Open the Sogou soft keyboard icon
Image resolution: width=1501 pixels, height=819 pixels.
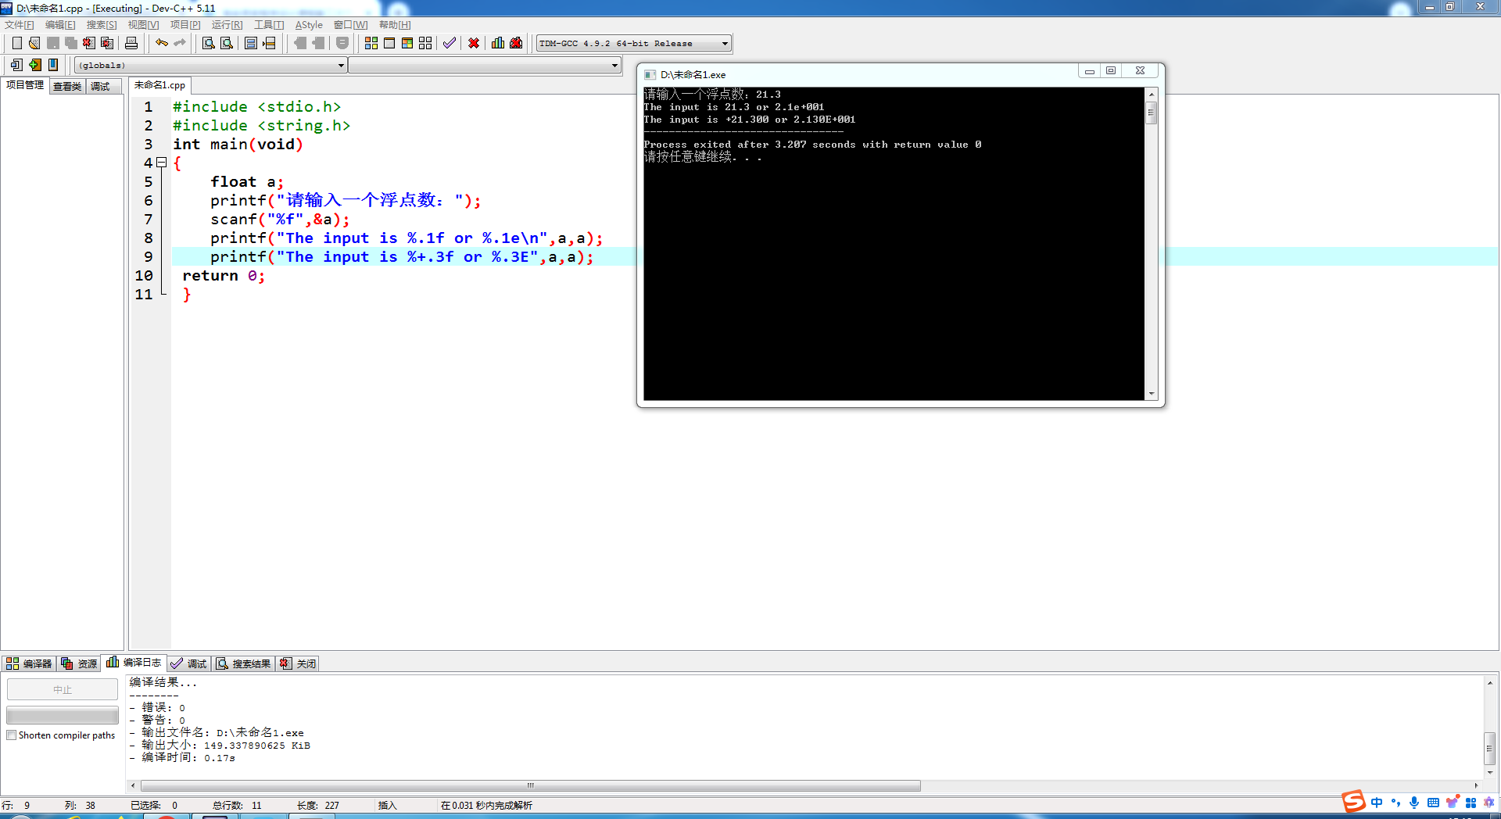tap(1433, 803)
